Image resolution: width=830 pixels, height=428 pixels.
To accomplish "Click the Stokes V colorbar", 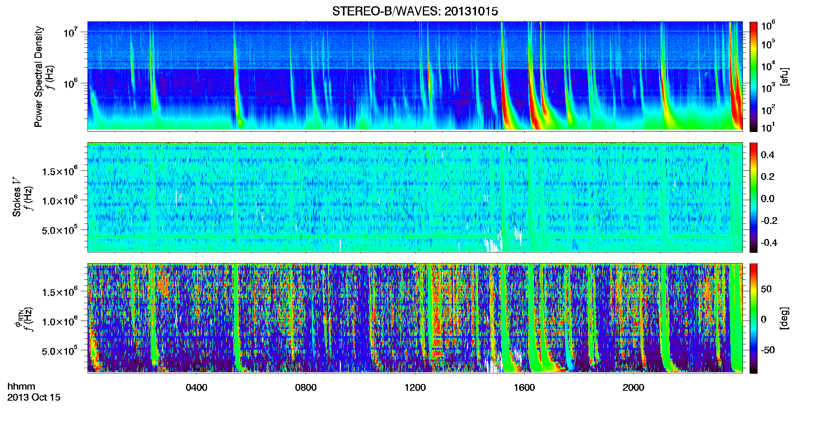I will [x=754, y=197].
